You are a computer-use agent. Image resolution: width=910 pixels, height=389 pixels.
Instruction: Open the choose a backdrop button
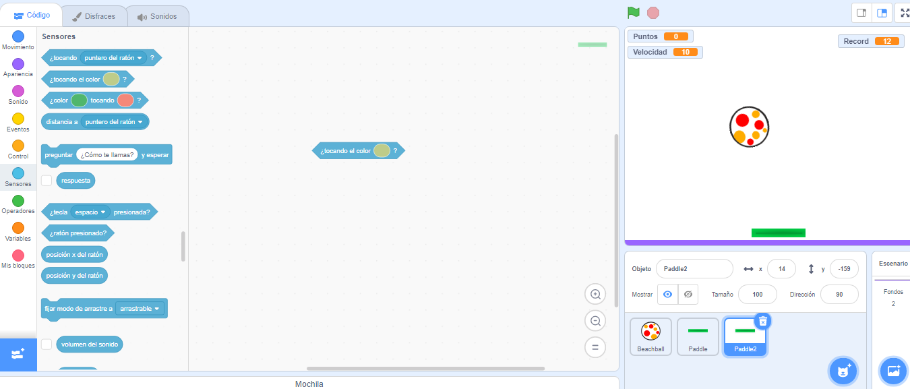894,371
